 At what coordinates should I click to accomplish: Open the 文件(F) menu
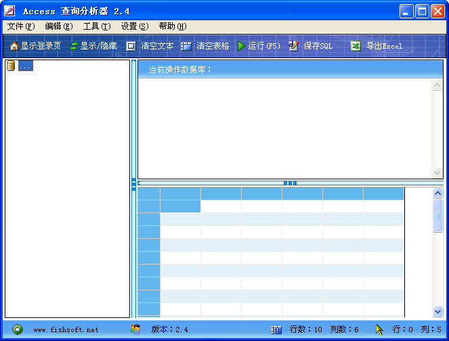pyautogui.click(x=20, y=26)
